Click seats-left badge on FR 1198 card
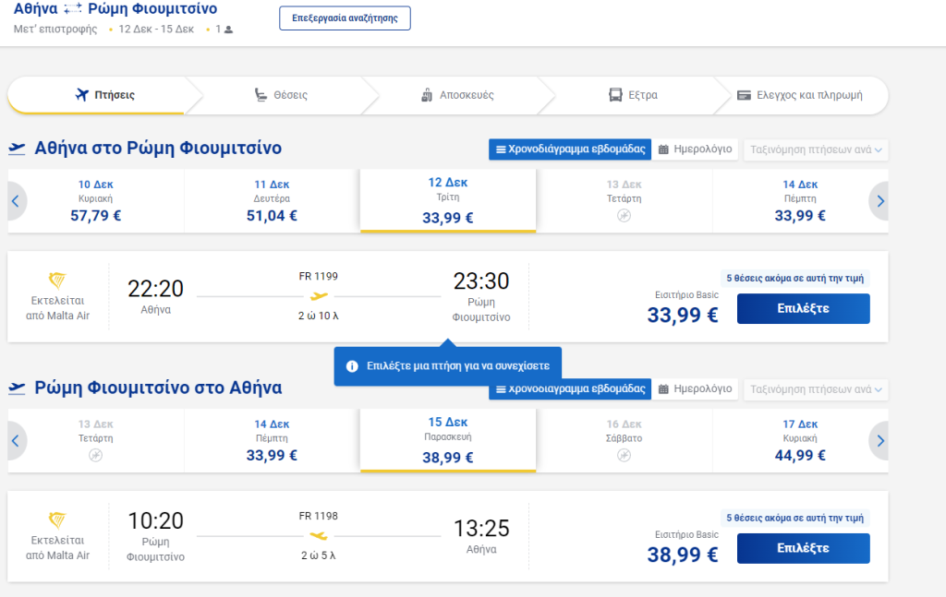The width and height of the screenshot is (946, 597). tap(794, 518)
